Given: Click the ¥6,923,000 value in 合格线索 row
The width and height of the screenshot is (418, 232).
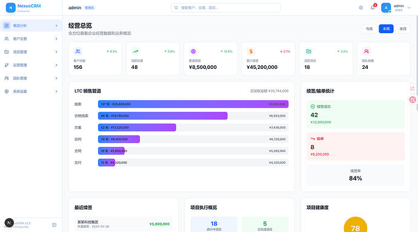Looking at the screenshot, I should [x=277, y=116].
